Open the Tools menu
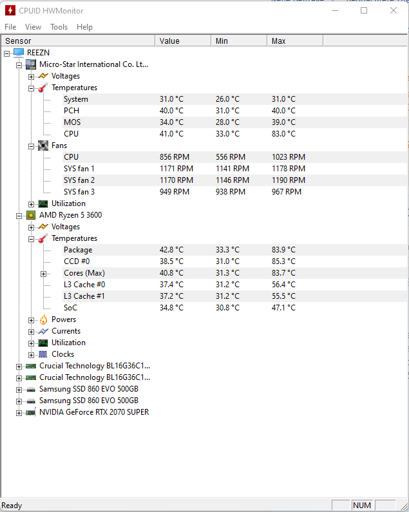The image size is (409, 512). pyautogui.click(x=59, y=27)
